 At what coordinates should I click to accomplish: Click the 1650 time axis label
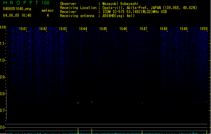204,29
